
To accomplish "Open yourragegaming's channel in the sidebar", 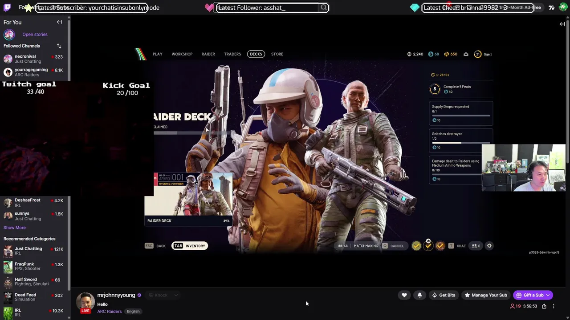I will tap(34, 72).
